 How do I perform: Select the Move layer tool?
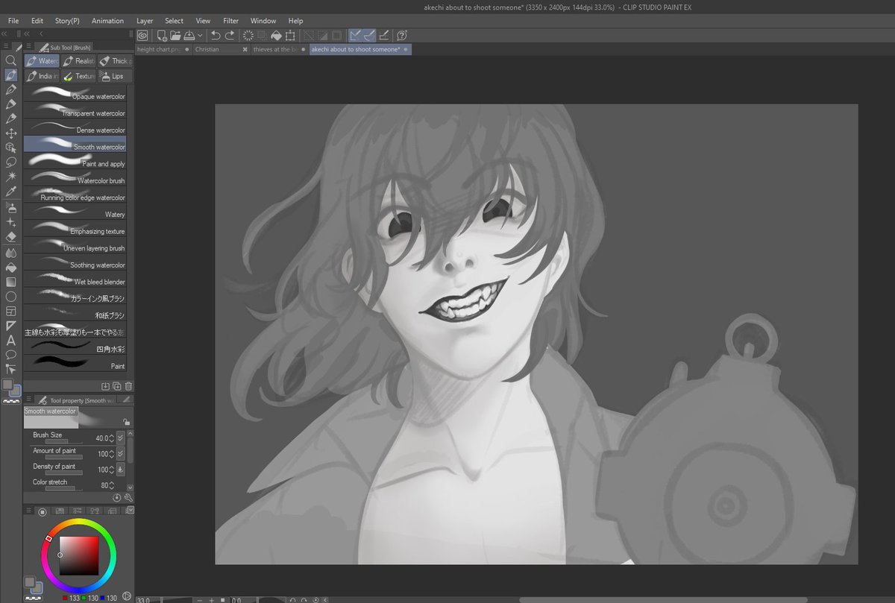[x=10, y=133]
